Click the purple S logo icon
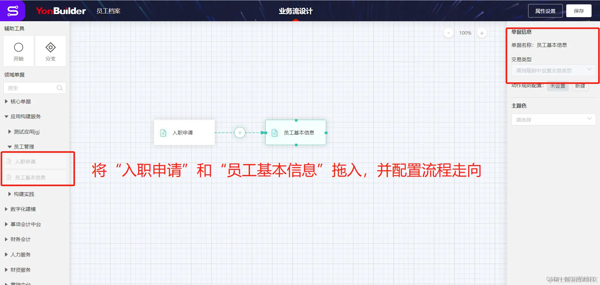 click(x=12, y=11)
